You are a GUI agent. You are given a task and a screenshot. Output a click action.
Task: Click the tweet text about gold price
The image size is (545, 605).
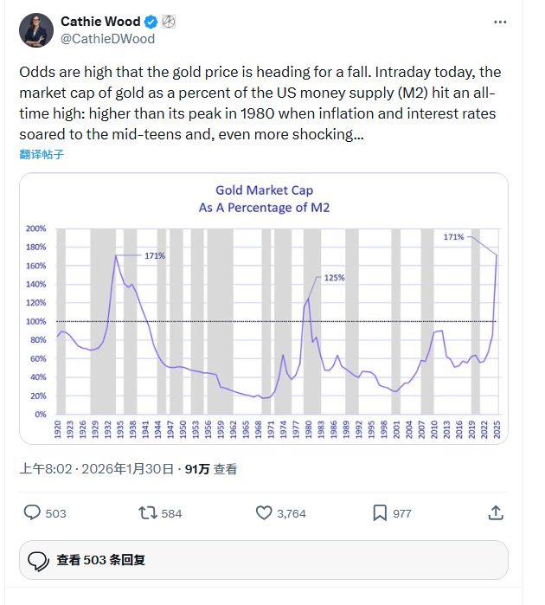click(x=260, y=103)
